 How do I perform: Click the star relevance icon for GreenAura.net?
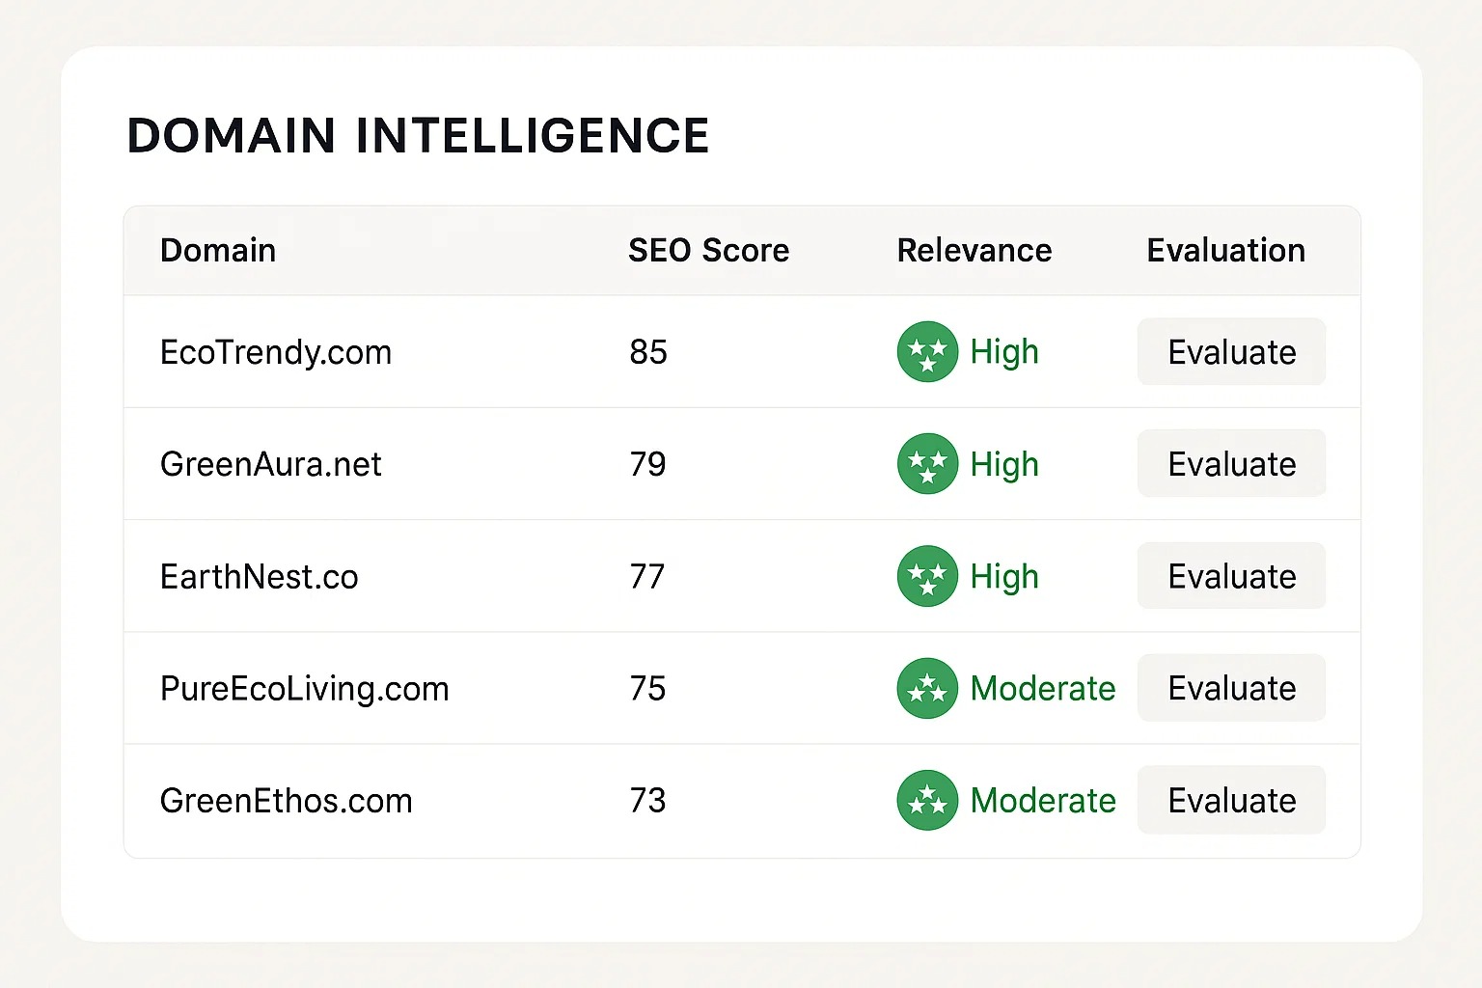(927, 464)
